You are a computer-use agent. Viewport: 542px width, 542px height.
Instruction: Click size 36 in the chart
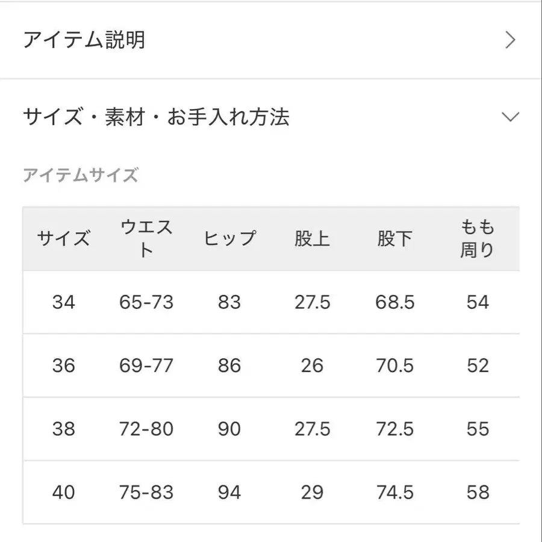pyautogui.click(x=64, y=366)
